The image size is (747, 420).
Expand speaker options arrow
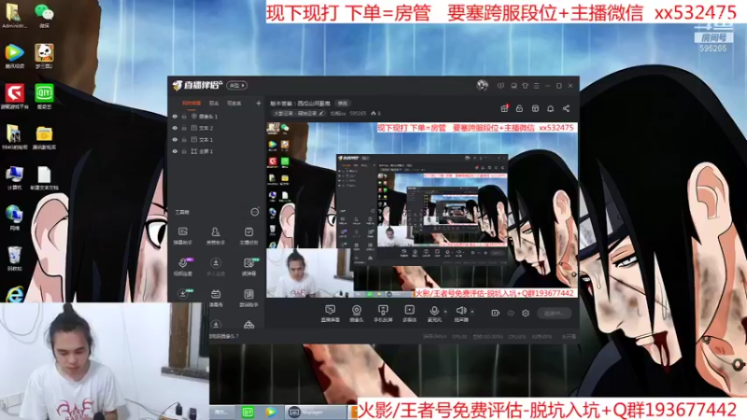pos(472,312)
